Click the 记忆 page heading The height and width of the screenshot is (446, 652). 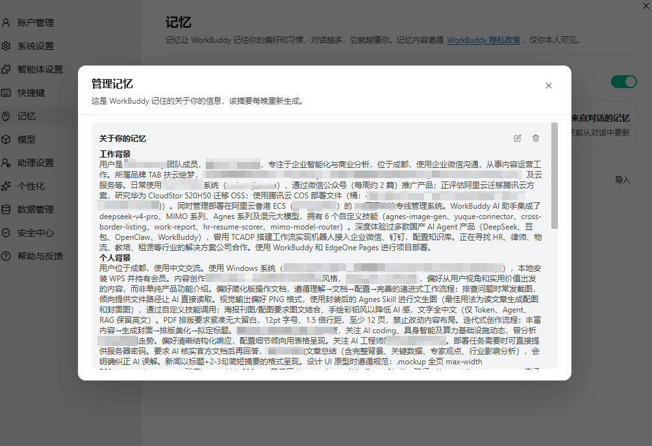179,23
